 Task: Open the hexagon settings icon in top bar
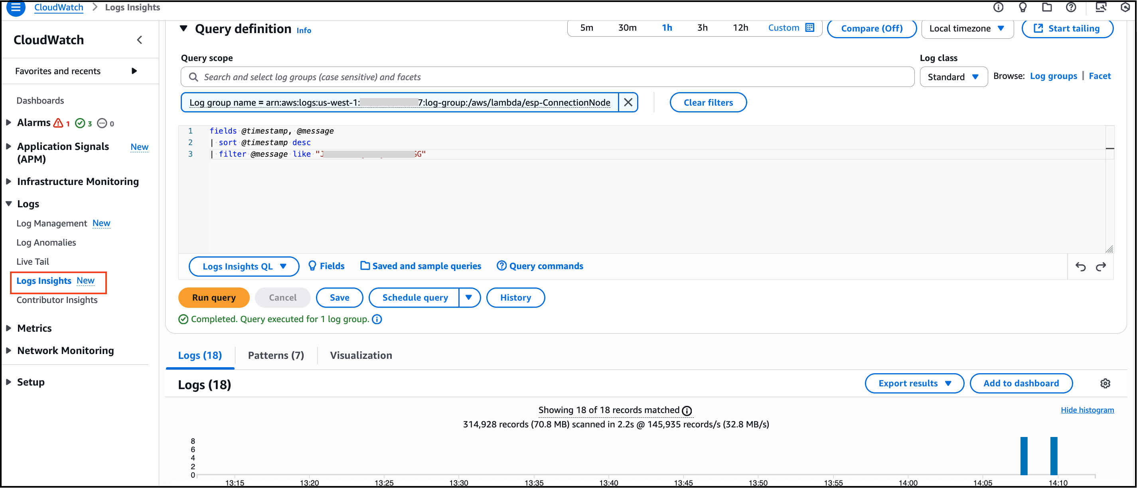click(x=1125, y=7)
